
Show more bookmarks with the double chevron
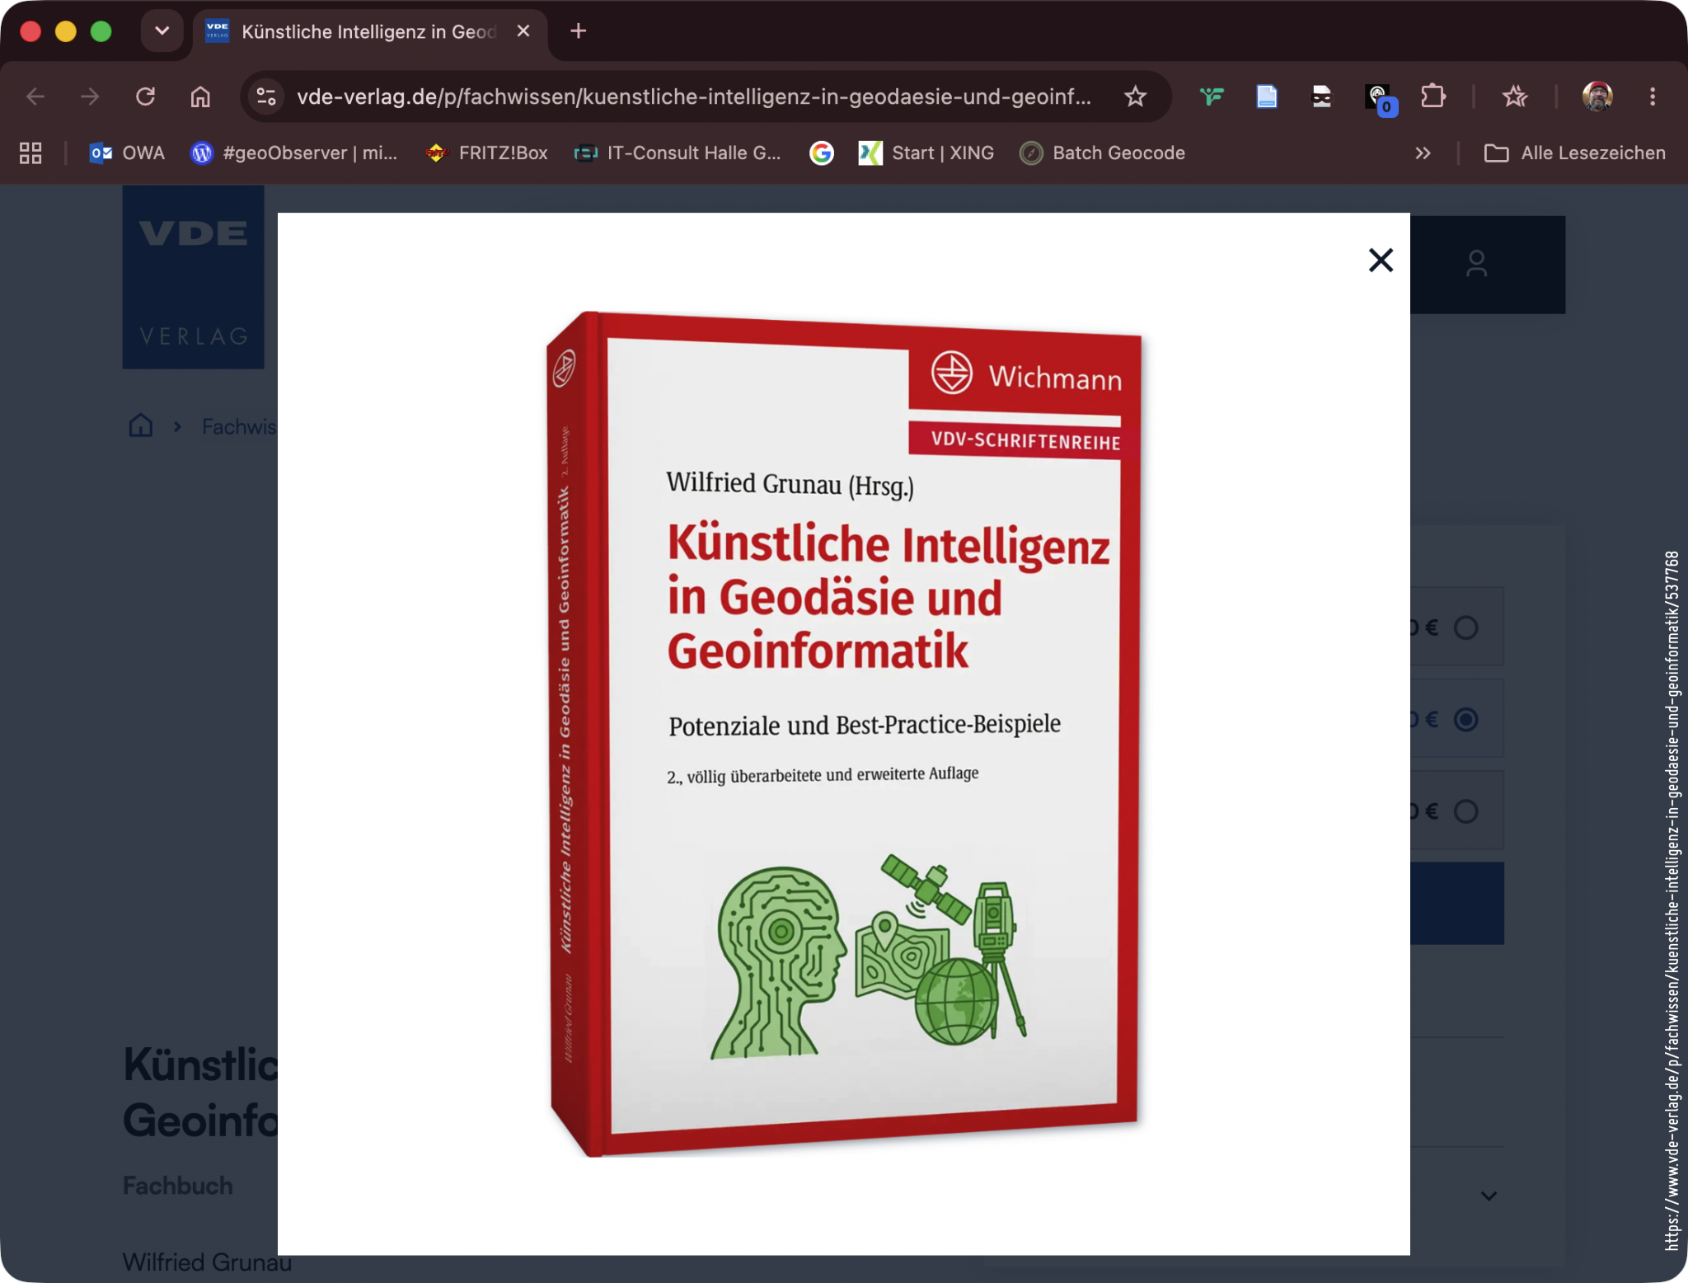(1423, 153)
